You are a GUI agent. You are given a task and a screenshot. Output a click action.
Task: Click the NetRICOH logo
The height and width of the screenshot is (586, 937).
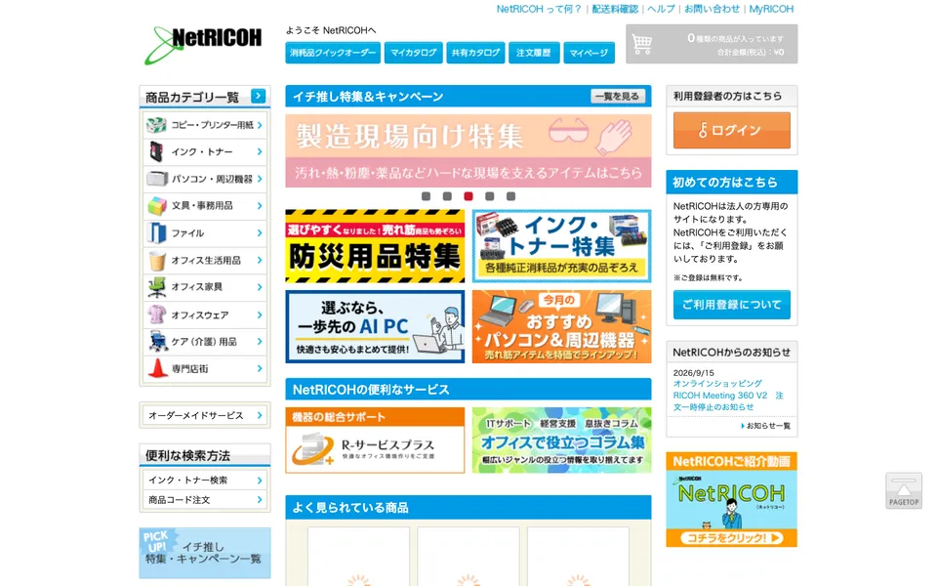pos(203,45)
